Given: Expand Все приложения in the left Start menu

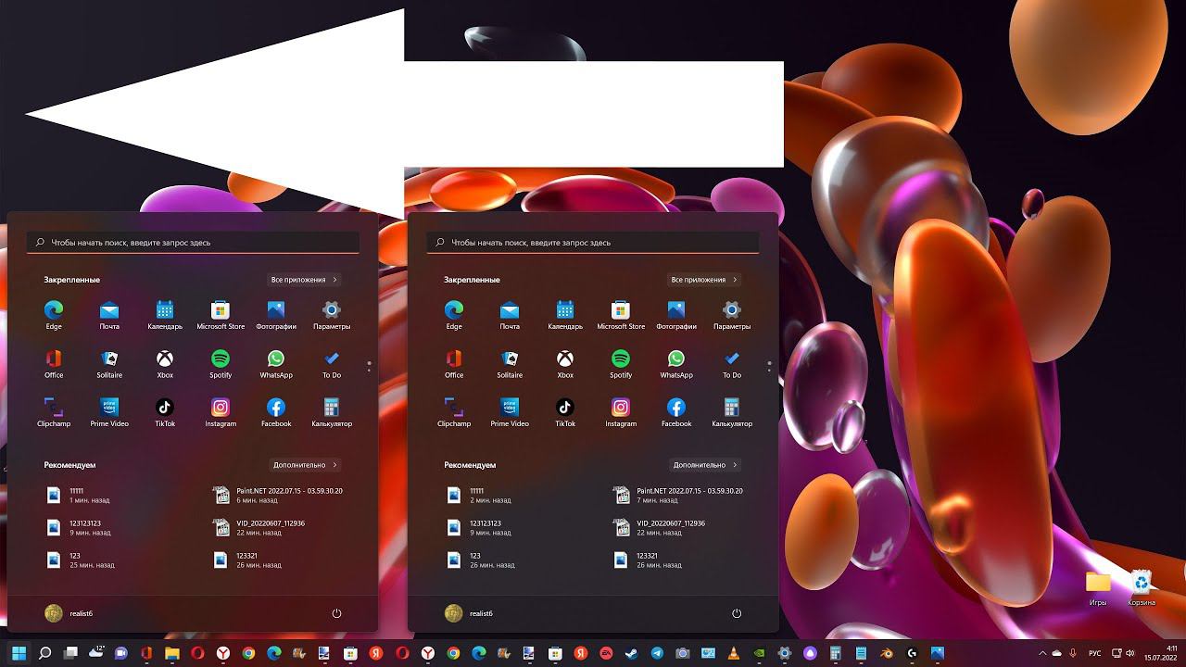Looking at the screenshot, I should 305,279.
